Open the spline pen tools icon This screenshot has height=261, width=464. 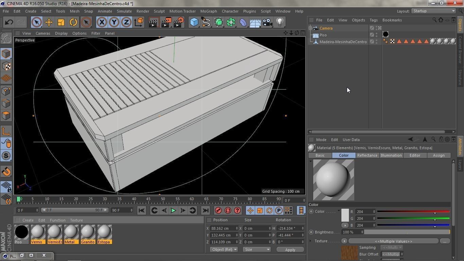click(x=207, y=22)
